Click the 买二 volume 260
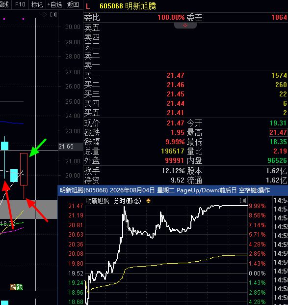288x305 pixels. (281, 85)
